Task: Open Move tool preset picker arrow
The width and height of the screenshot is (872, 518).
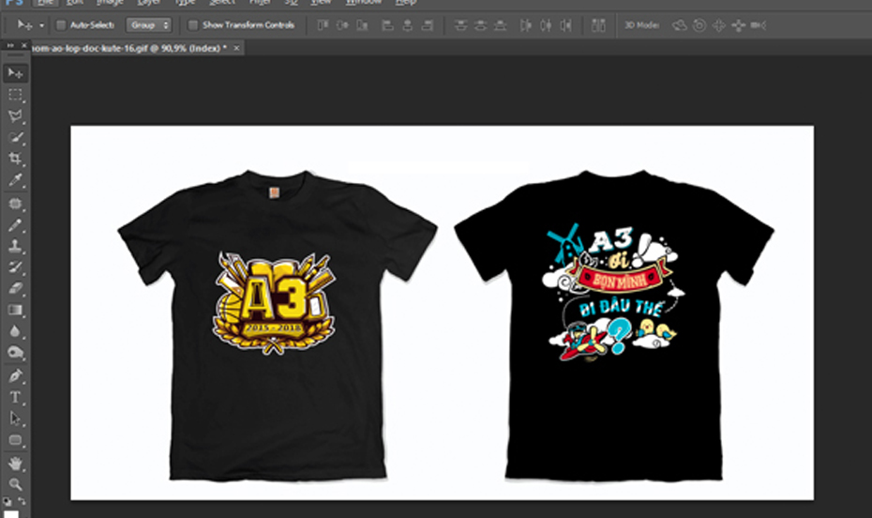Action: 41,25
